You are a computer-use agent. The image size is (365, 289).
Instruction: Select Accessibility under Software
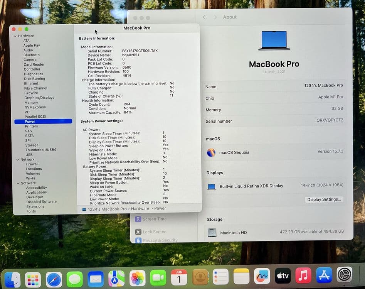pyautogui.click(x=37, y=188)
